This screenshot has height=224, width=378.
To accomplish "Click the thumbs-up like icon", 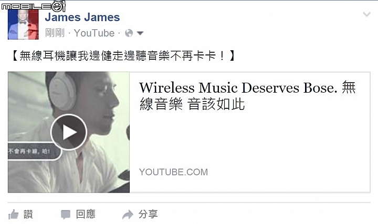I will (13, 215).
